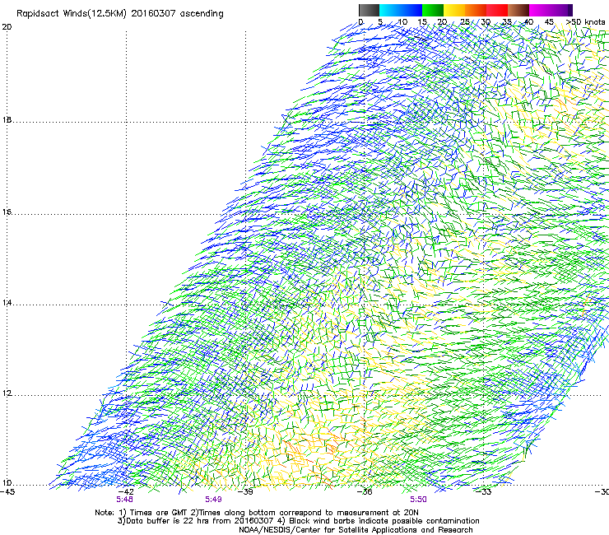609x535 pixels.
Task: Click the green 15-20 knots legend color segment
Action: click(433, 10)
